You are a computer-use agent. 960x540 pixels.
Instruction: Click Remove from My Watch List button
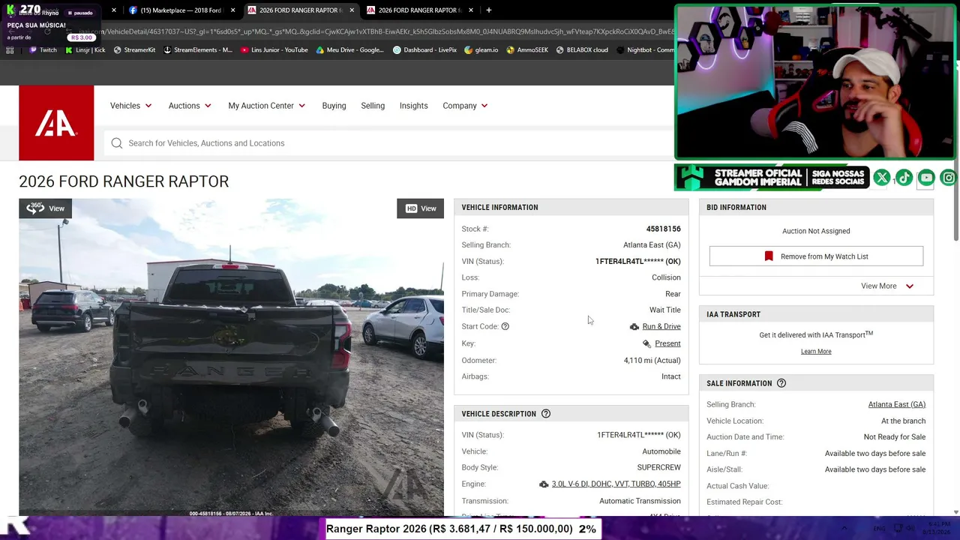[x=816, y=256]
